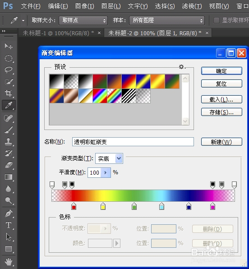Select the red color stop
This screenshot has height=269, width=249.
tap(74, 206)
